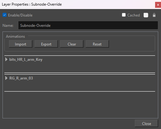The height and width of the screenshot is (129, 161).
Task: Click the empty area below RG_R_arm_03
Action: click(80, 105)
